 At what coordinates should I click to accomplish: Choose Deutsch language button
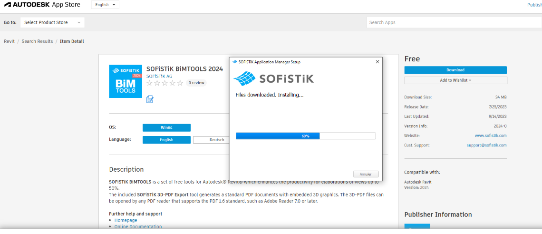(x=212, y=140)
